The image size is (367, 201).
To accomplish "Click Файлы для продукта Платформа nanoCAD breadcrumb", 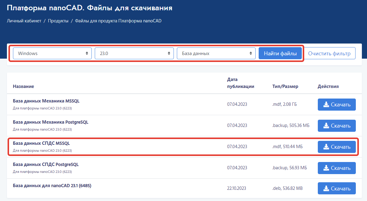I will (118, 21).
